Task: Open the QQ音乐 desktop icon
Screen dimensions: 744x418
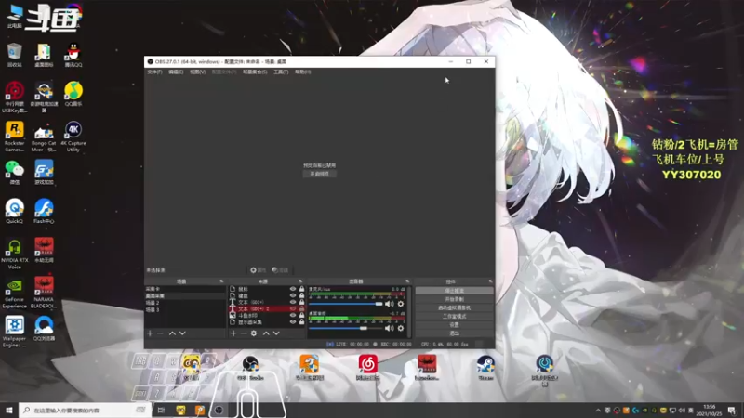Action: (73, 94)
